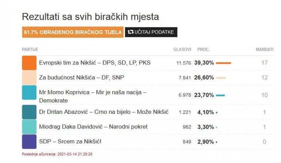Image resolution: width=281 pixels, height=163 pixels.
Task: Select SDP – Srcem za Nikšić! row
Action: click(x=70, y=141)
